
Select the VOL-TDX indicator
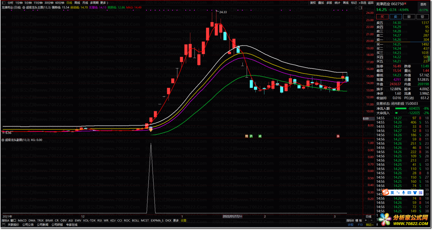coord(89,221)
